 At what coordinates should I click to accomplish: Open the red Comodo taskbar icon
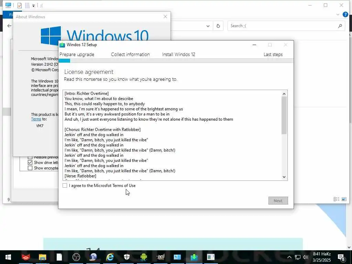click(x=25, y=257)
